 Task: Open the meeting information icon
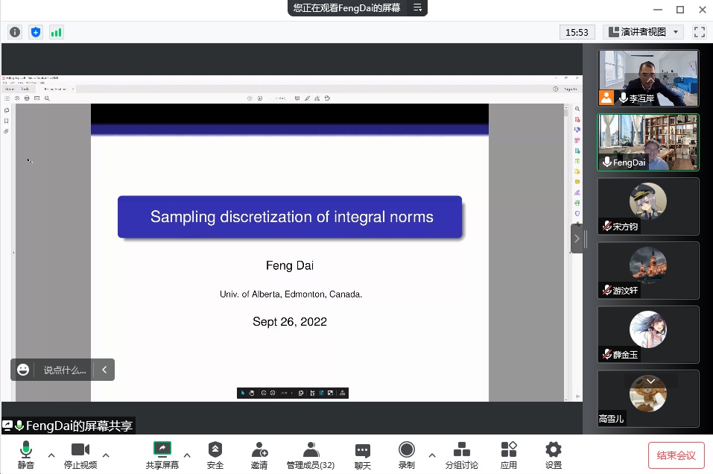point(15,32)
